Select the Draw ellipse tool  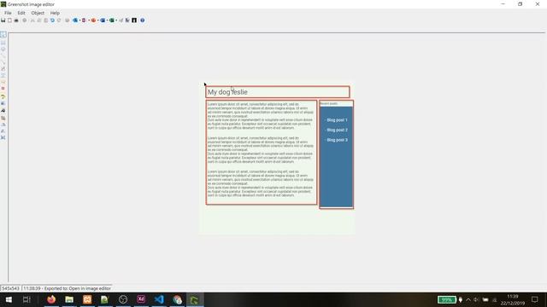3,49
